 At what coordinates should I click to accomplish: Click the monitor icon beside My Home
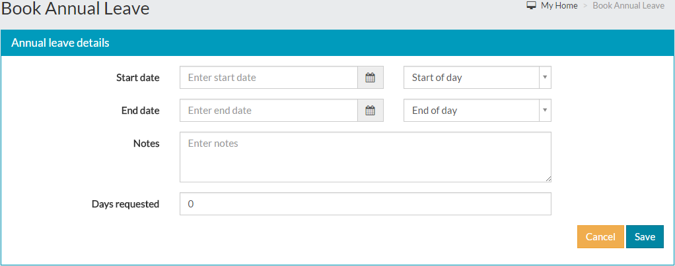coord(531,5)
